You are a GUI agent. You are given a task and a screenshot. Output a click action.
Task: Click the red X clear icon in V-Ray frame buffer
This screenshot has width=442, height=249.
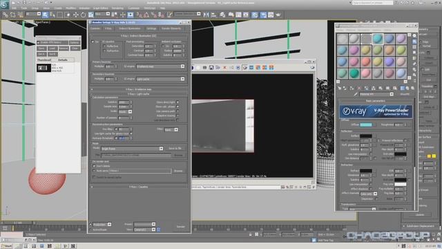(224, 68)
